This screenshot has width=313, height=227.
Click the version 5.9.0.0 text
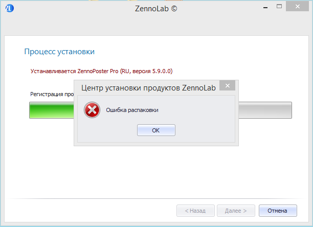pyautogui.click(x=162, y=71)
